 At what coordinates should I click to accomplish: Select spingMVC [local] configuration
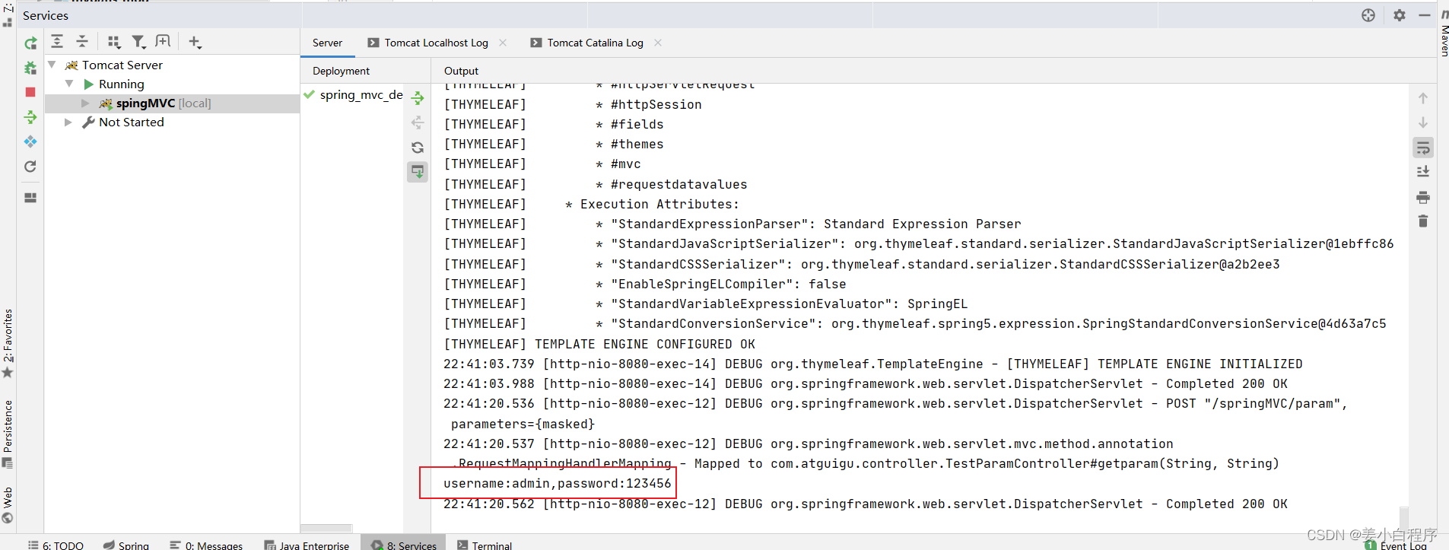click(164, 103)
